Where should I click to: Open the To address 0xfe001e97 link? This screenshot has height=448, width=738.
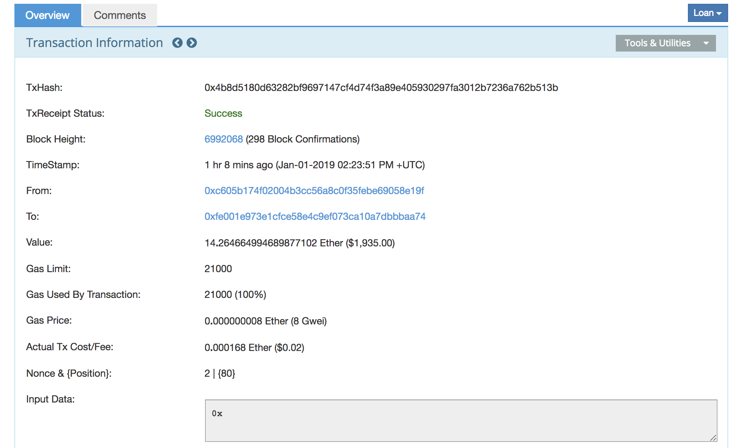(315, 216)
